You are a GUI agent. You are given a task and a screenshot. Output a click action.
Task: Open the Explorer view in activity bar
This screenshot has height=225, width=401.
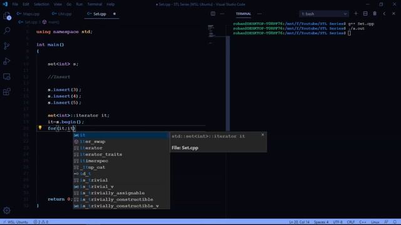pos(7,16)
